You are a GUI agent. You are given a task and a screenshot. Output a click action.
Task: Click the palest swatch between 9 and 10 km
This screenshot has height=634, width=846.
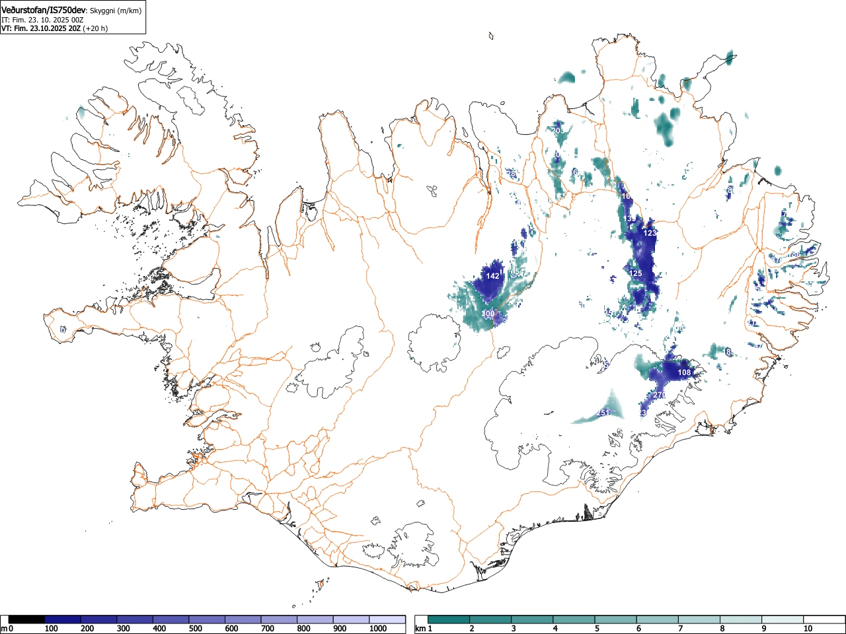pyautogui.click(x=783, y=619)
